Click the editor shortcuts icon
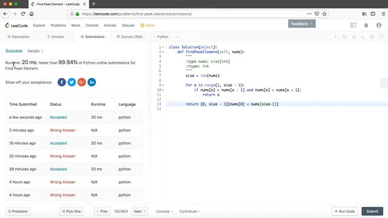The height and width of the screenshot is (218, 388). click(363, 36)
